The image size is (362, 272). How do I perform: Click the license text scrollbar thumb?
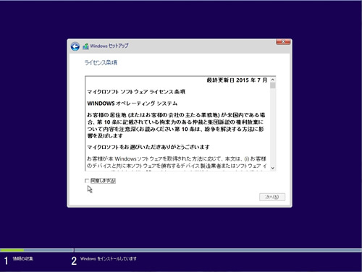coord(273,85)
